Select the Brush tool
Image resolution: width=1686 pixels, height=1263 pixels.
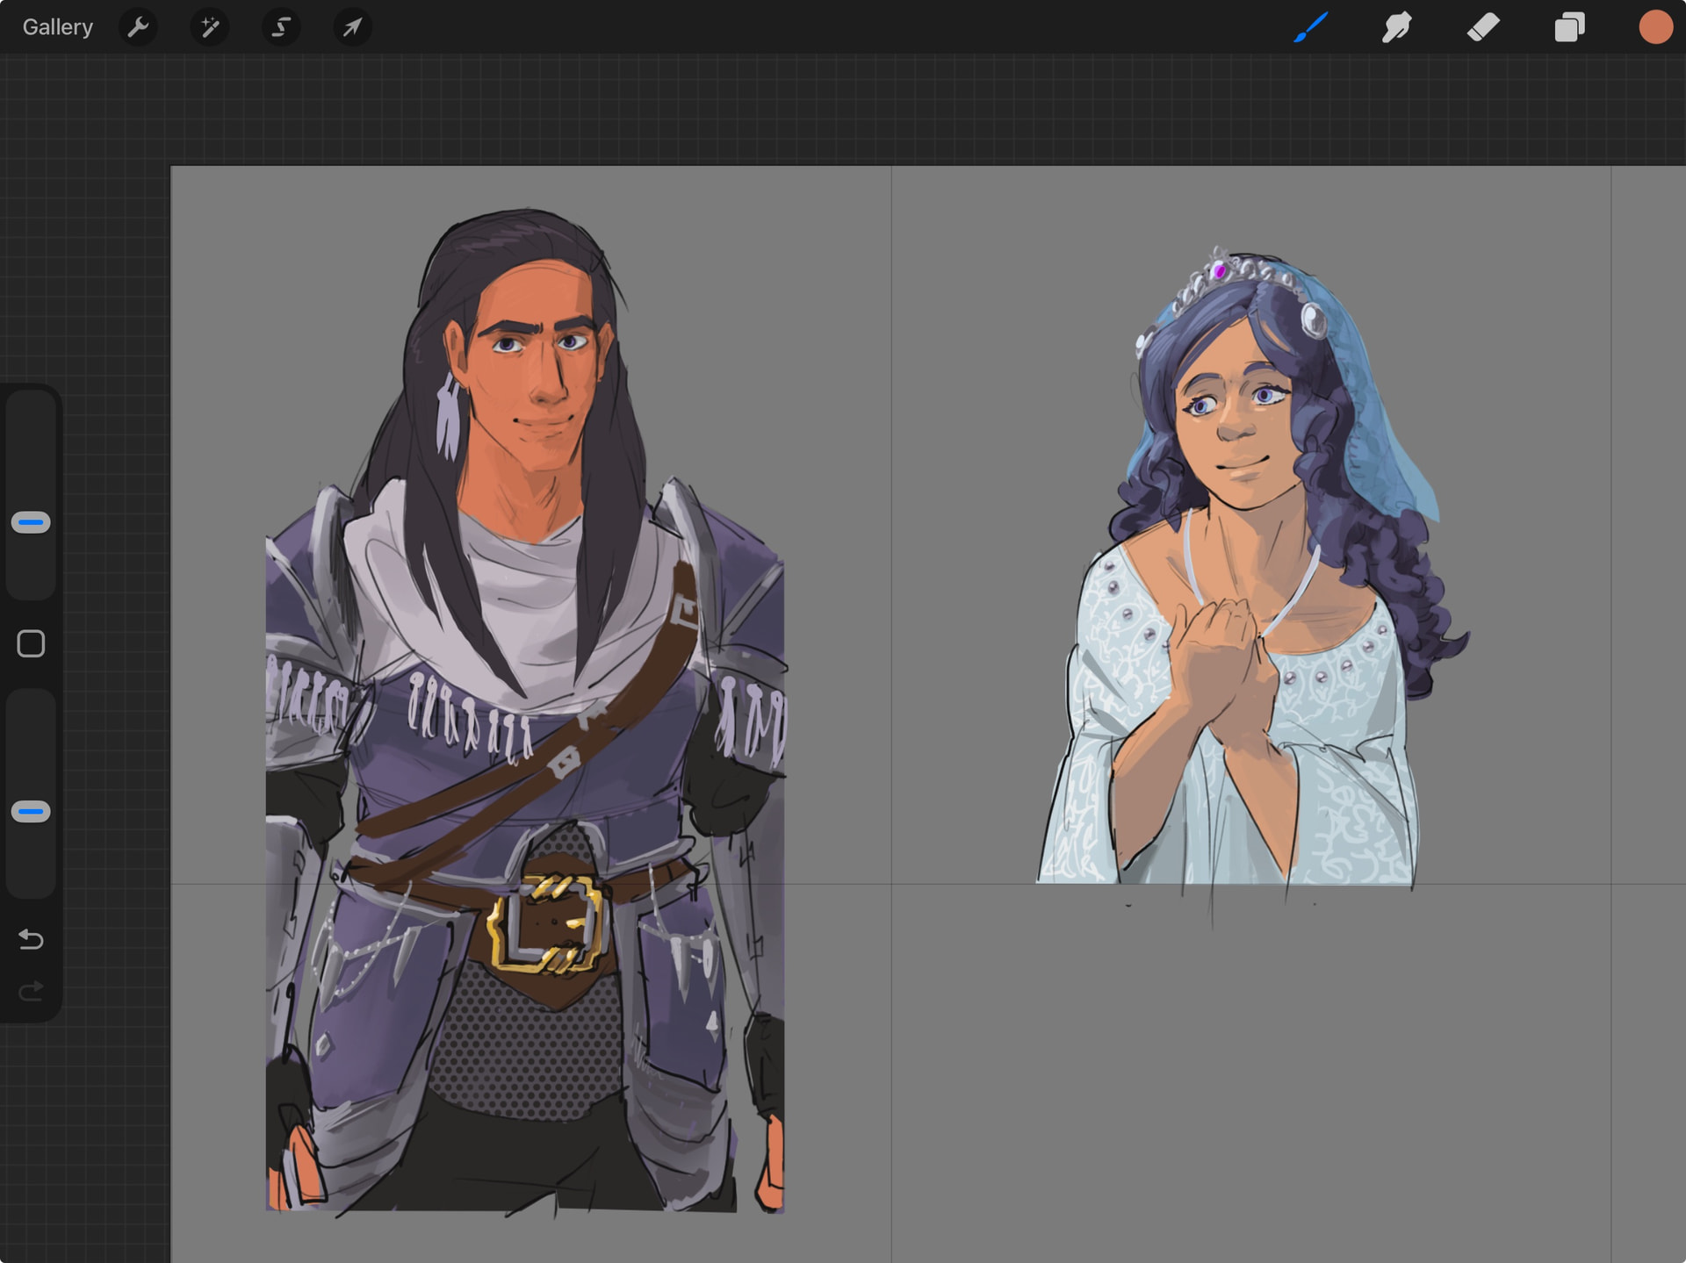click(1311, 27)
